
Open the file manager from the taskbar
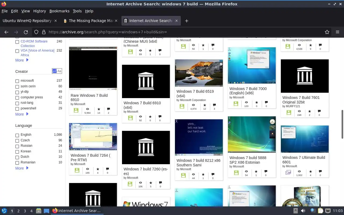(38, 211)
